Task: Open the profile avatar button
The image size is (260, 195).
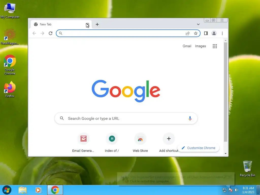Action: point(214,33)
